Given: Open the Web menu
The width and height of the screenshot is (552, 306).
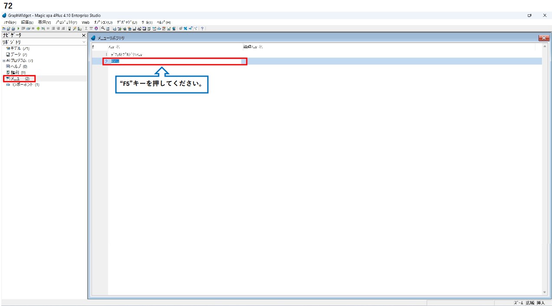Looking at the screenshot, I should coord(85,22).
